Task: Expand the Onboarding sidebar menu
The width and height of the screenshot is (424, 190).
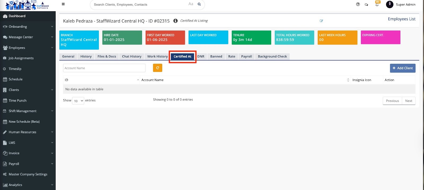Action: (x=28, y=27)
